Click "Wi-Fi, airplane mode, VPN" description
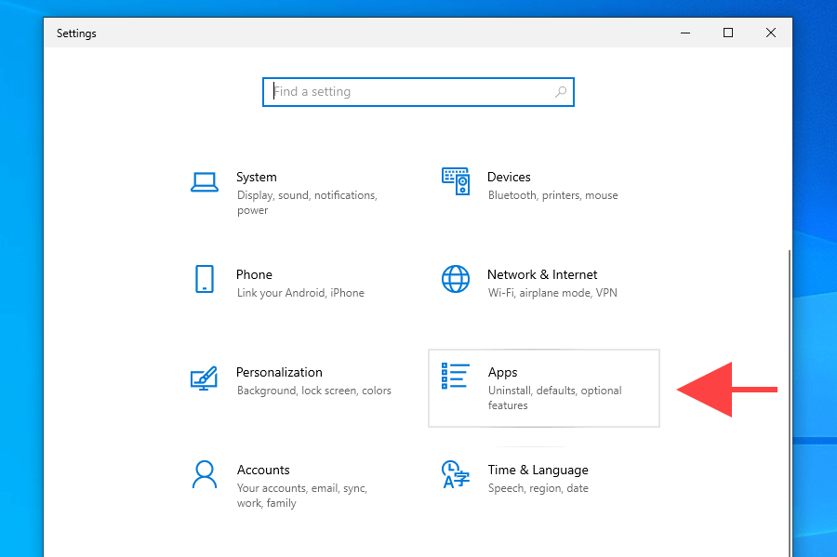Viewport: 837px width, 557px height. pyautogui.click(x=552, y=293)
